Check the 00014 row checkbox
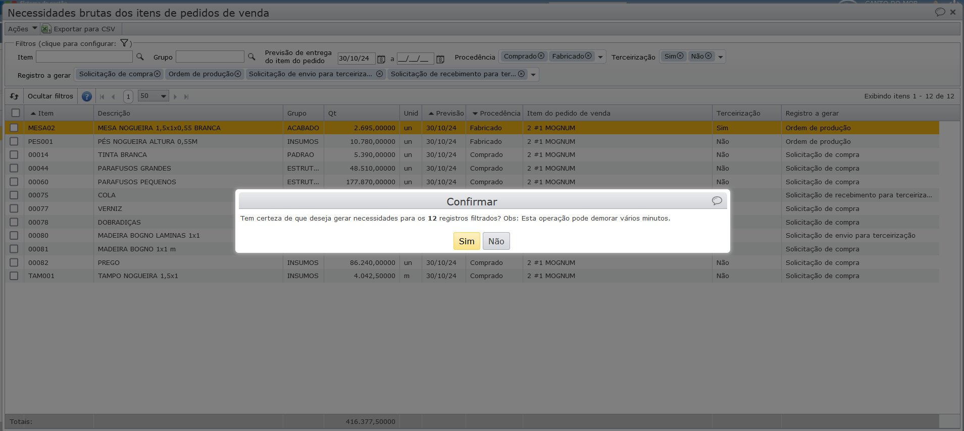The width and height of the screenshot is (964, 431). 14,154
